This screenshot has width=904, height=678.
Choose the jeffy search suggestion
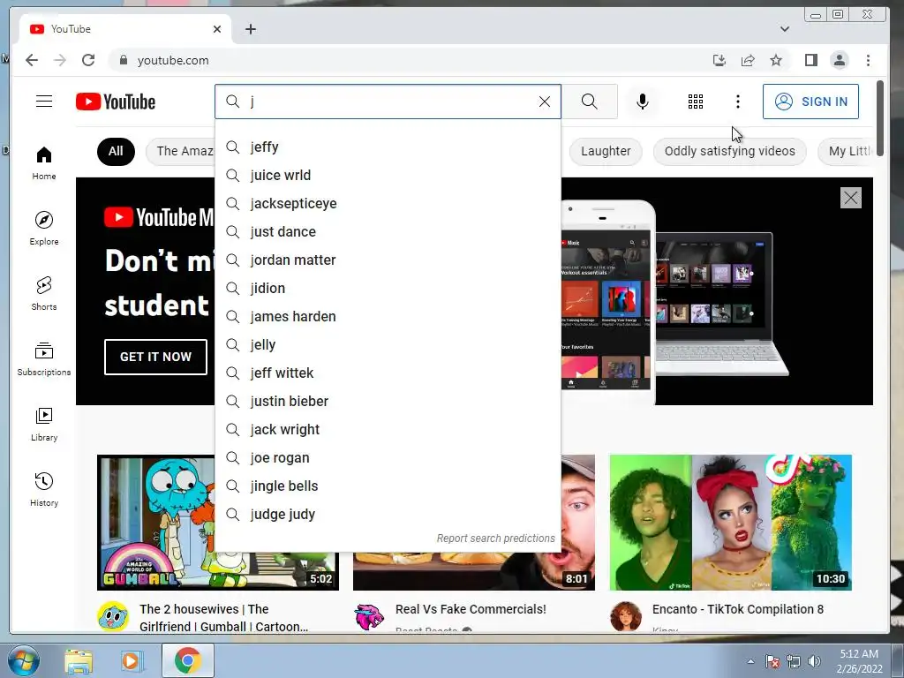click(388, 147)
